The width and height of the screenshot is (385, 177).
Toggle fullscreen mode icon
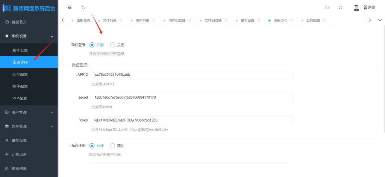[x=341, y=7]
